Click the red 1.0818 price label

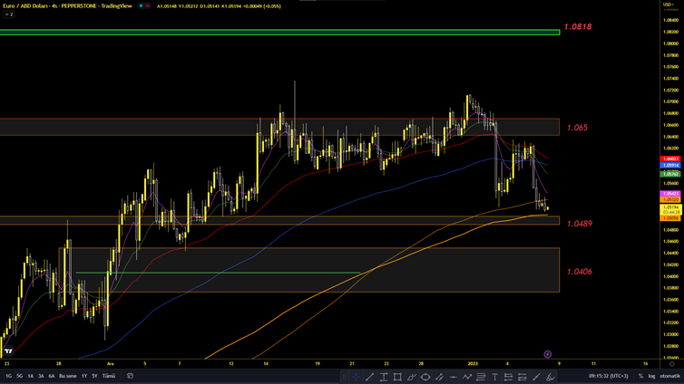(578, 26)
